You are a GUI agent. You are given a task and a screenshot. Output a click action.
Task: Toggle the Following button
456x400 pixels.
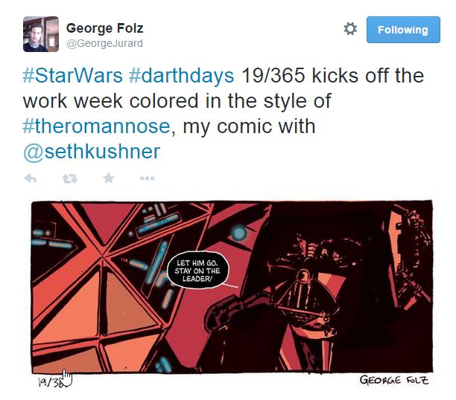coord(403,30)
